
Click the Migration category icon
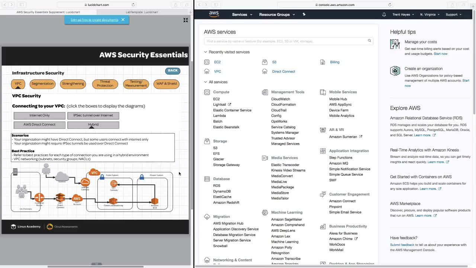click(x=207, y=217)
